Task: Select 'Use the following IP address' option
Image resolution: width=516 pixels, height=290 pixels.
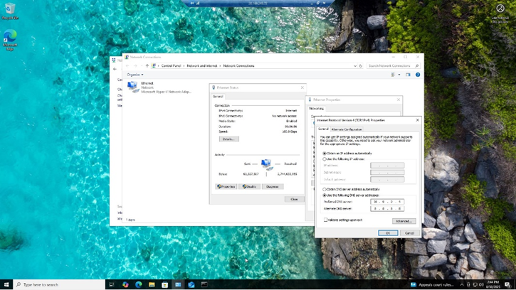Action: tap(325, 159)
